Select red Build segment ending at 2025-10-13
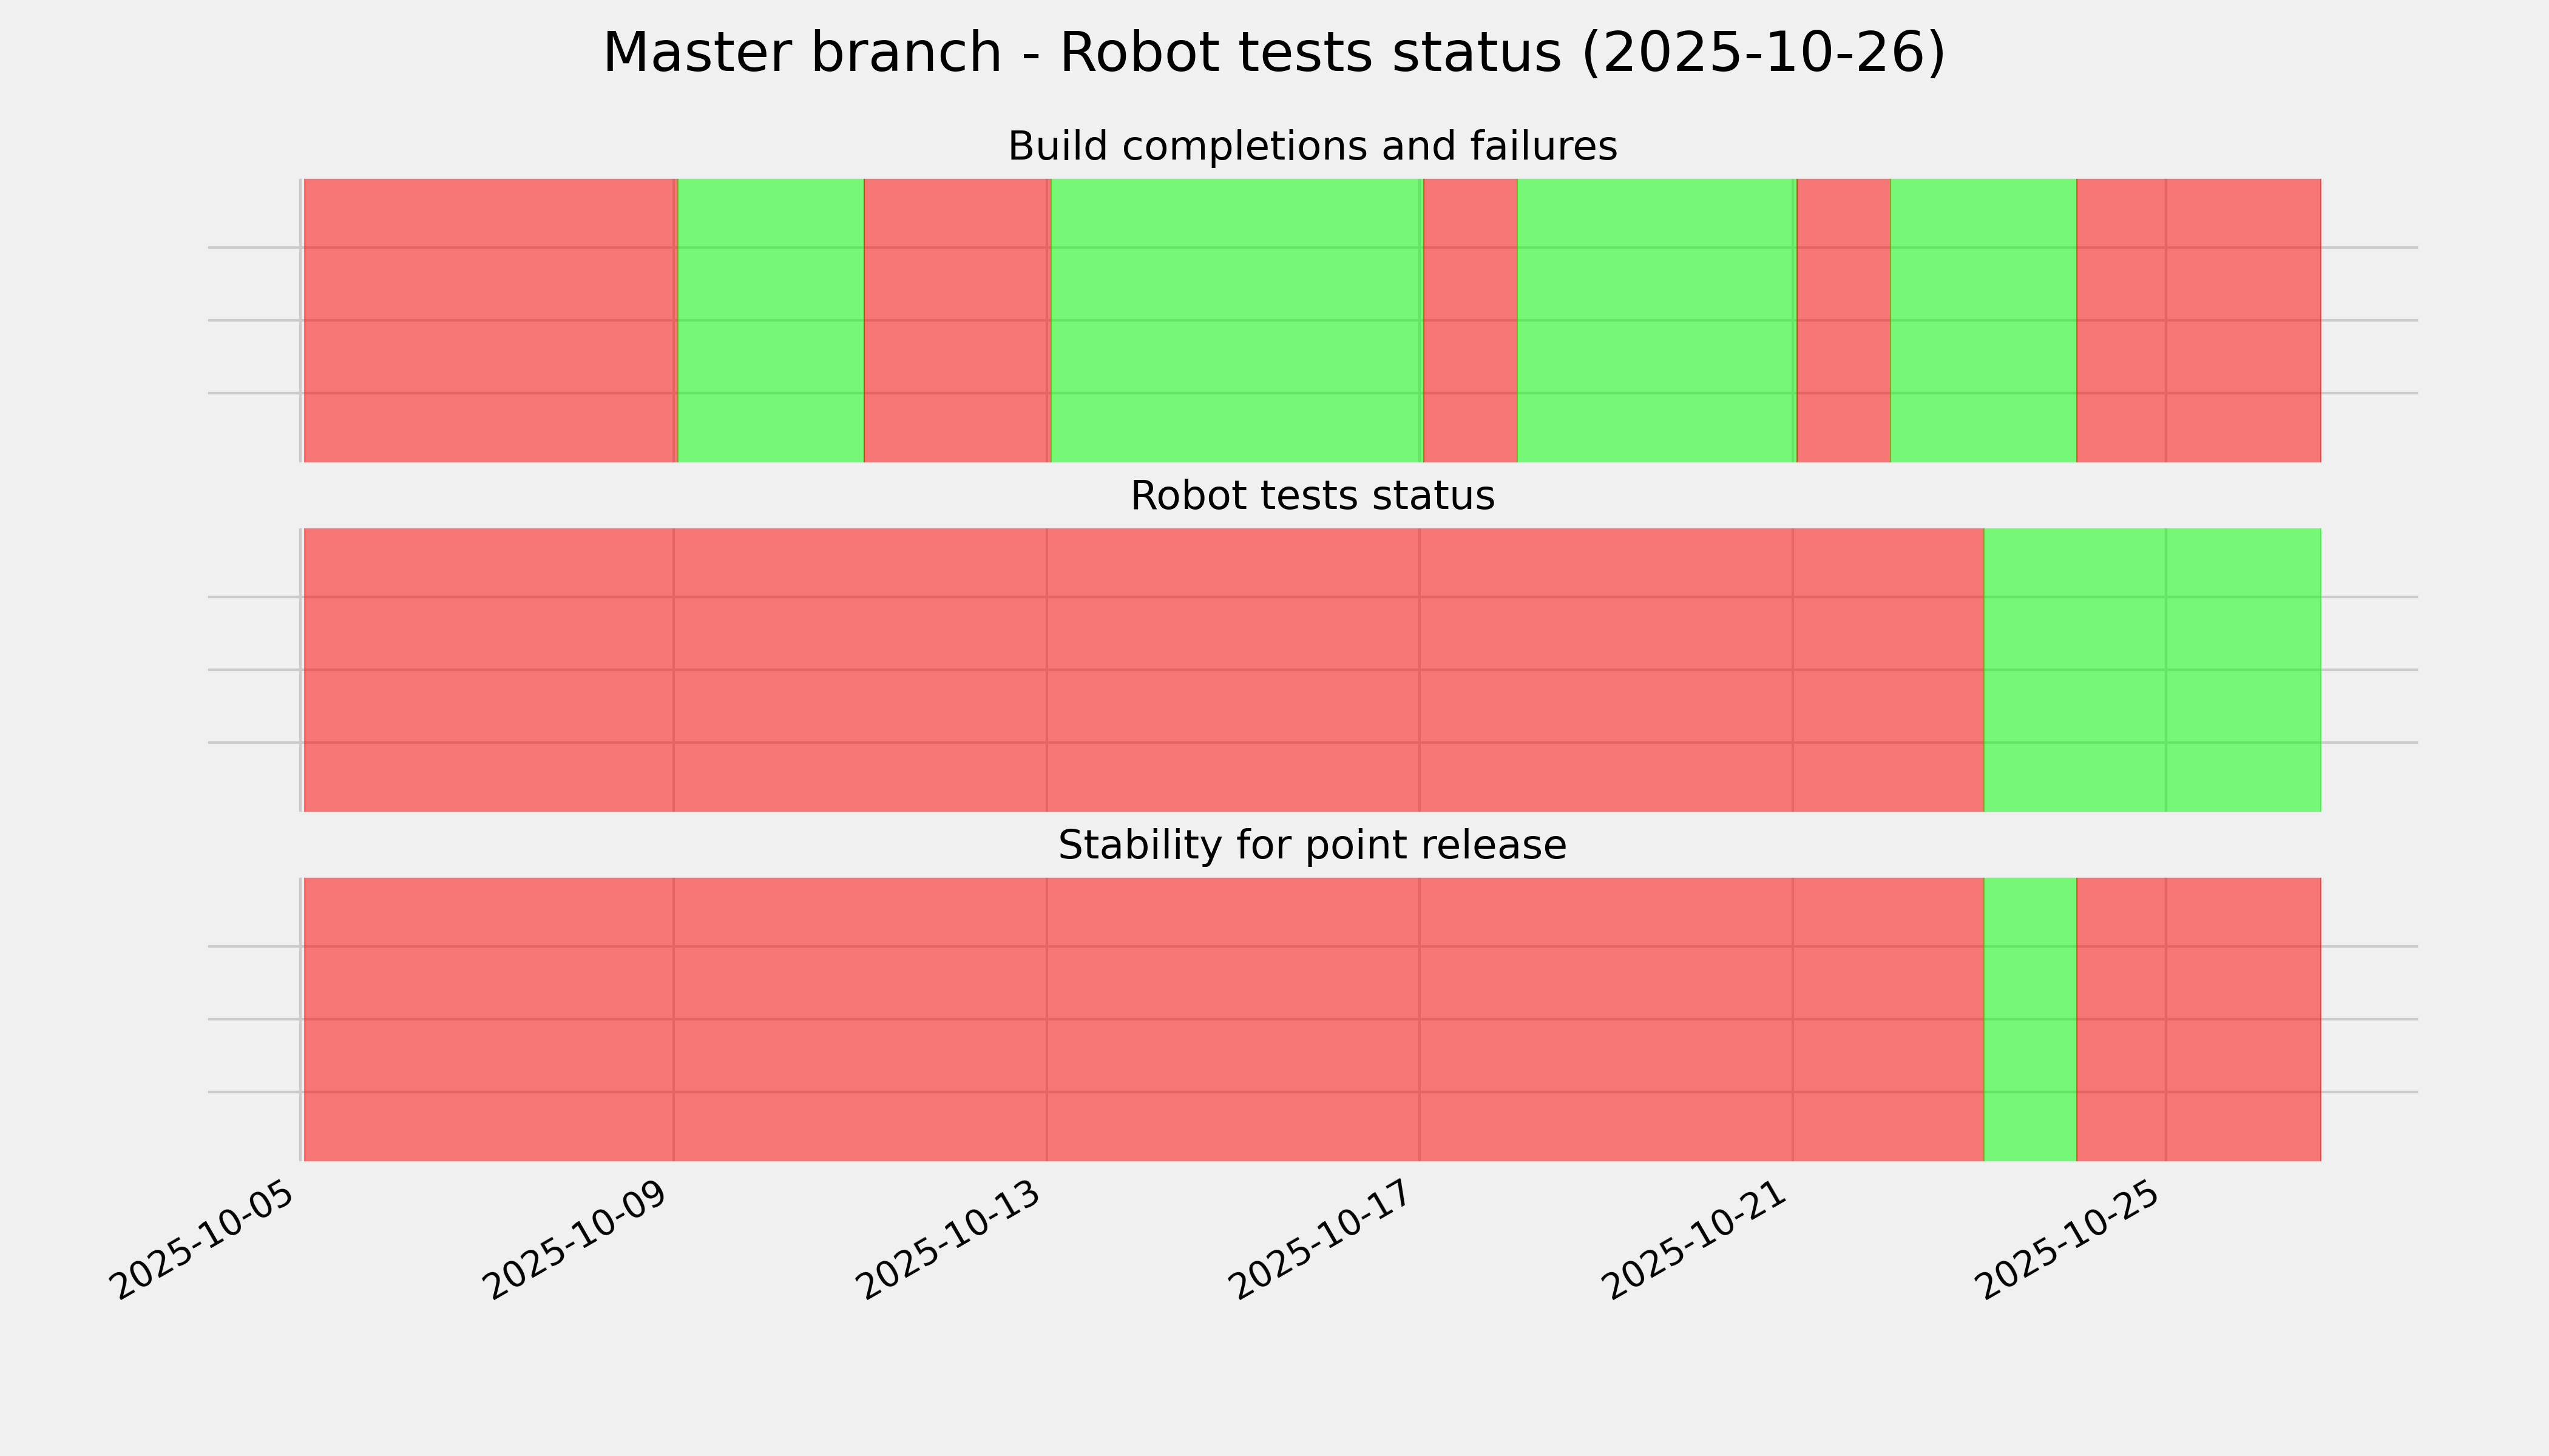Viewport: 2549px width, 1456px height. [x=956, y=320]
